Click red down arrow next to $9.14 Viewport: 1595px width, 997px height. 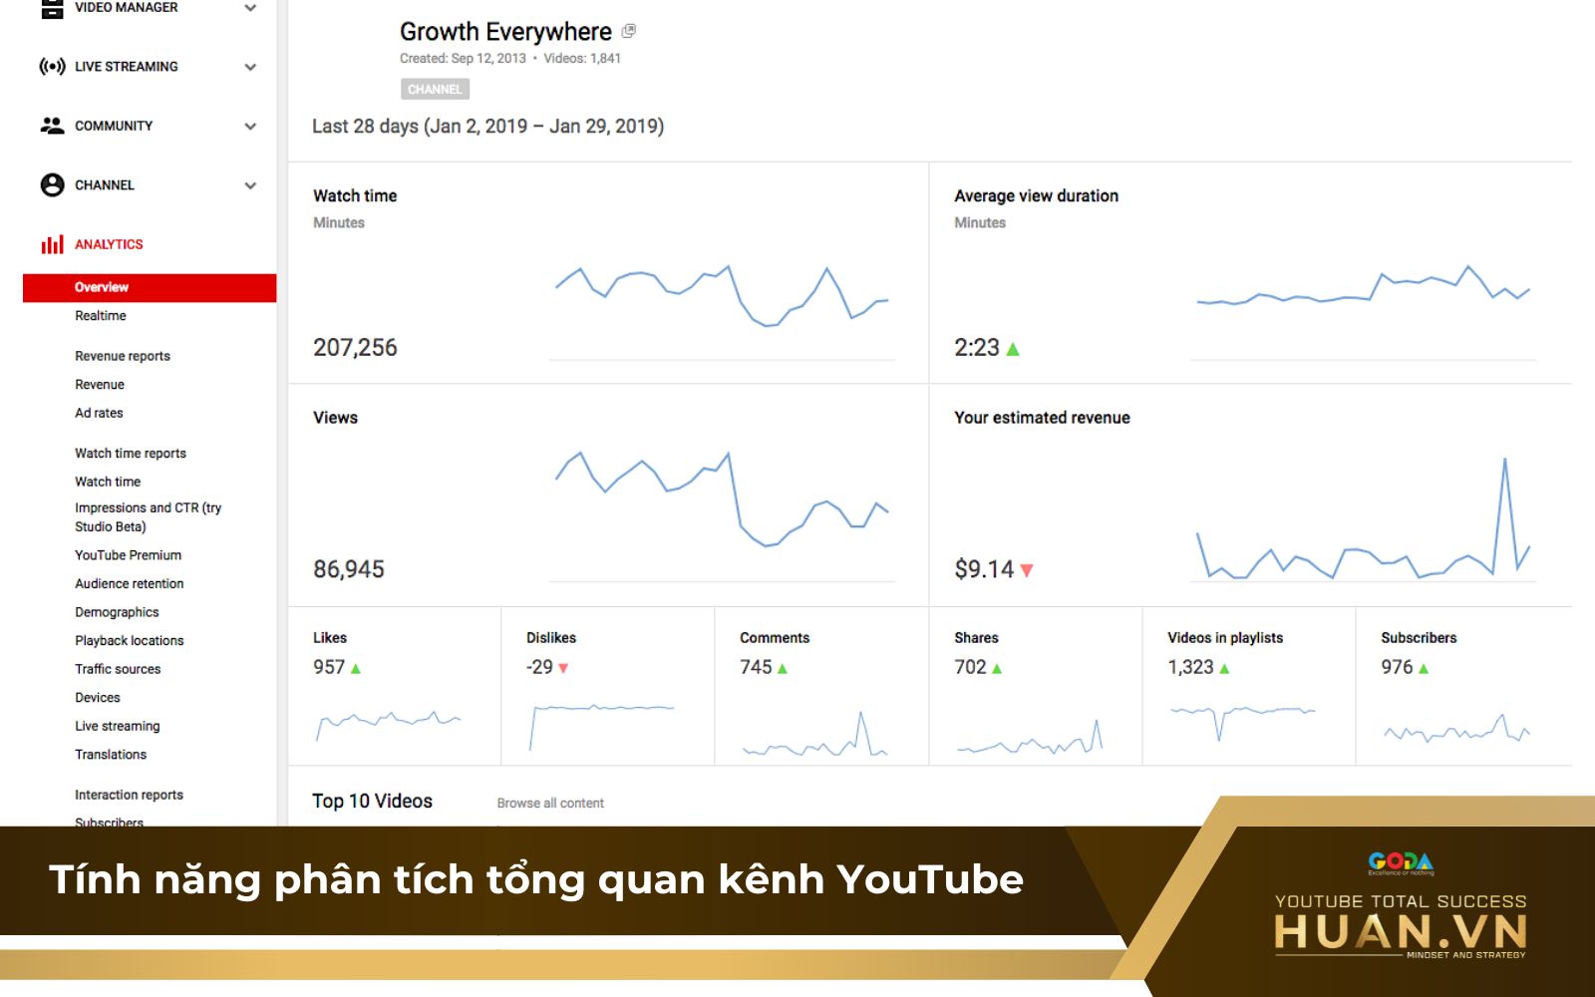click(x=1027, y=570)
